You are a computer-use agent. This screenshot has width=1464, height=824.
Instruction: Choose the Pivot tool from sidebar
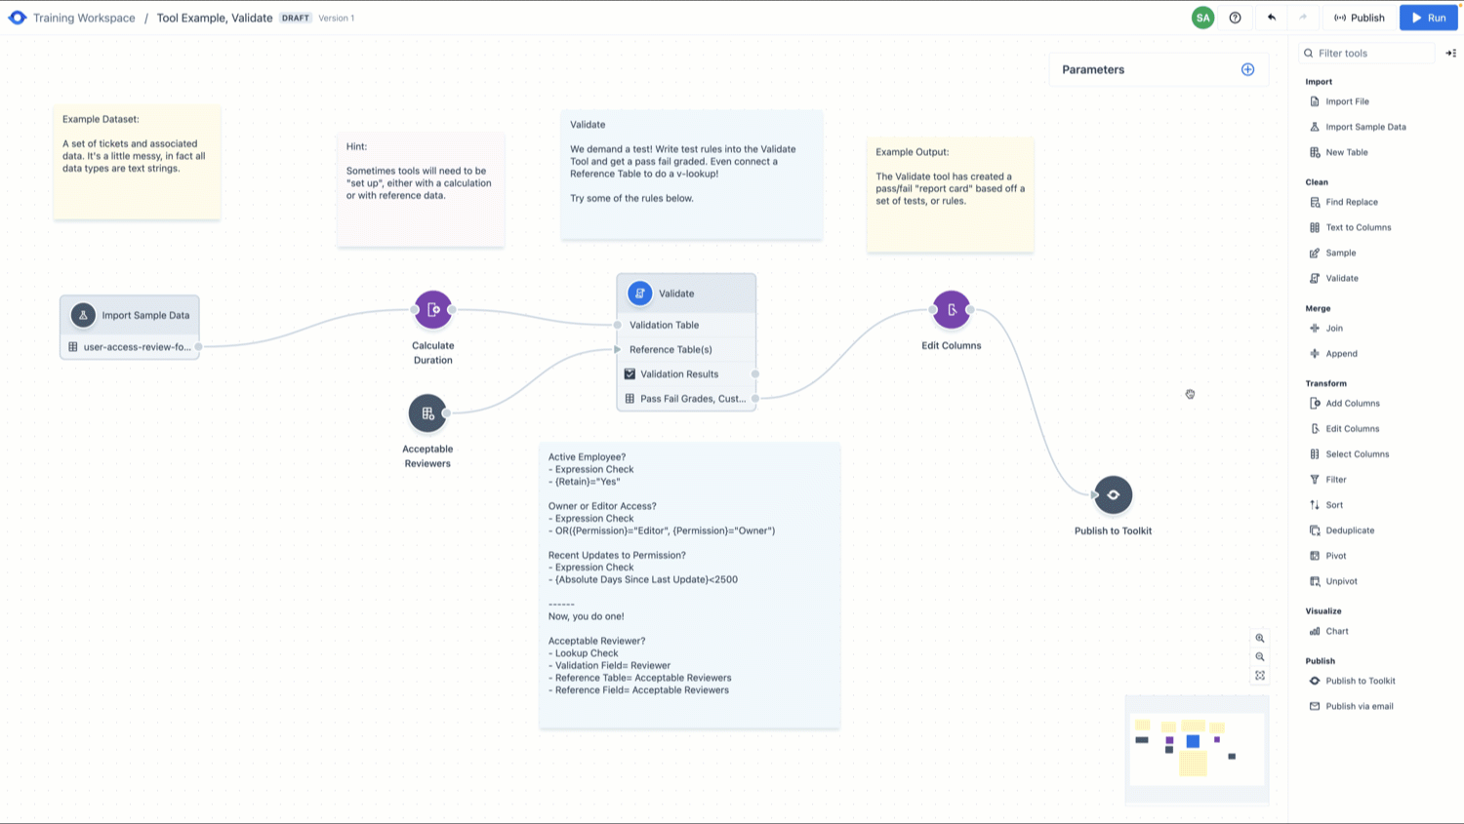coord(1335,556)
